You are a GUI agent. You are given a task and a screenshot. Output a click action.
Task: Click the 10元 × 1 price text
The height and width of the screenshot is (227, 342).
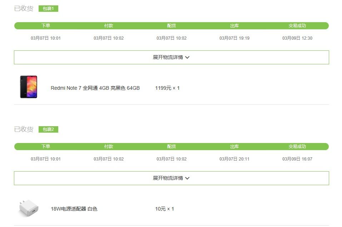pyautogui.click(x=164, y=209)
